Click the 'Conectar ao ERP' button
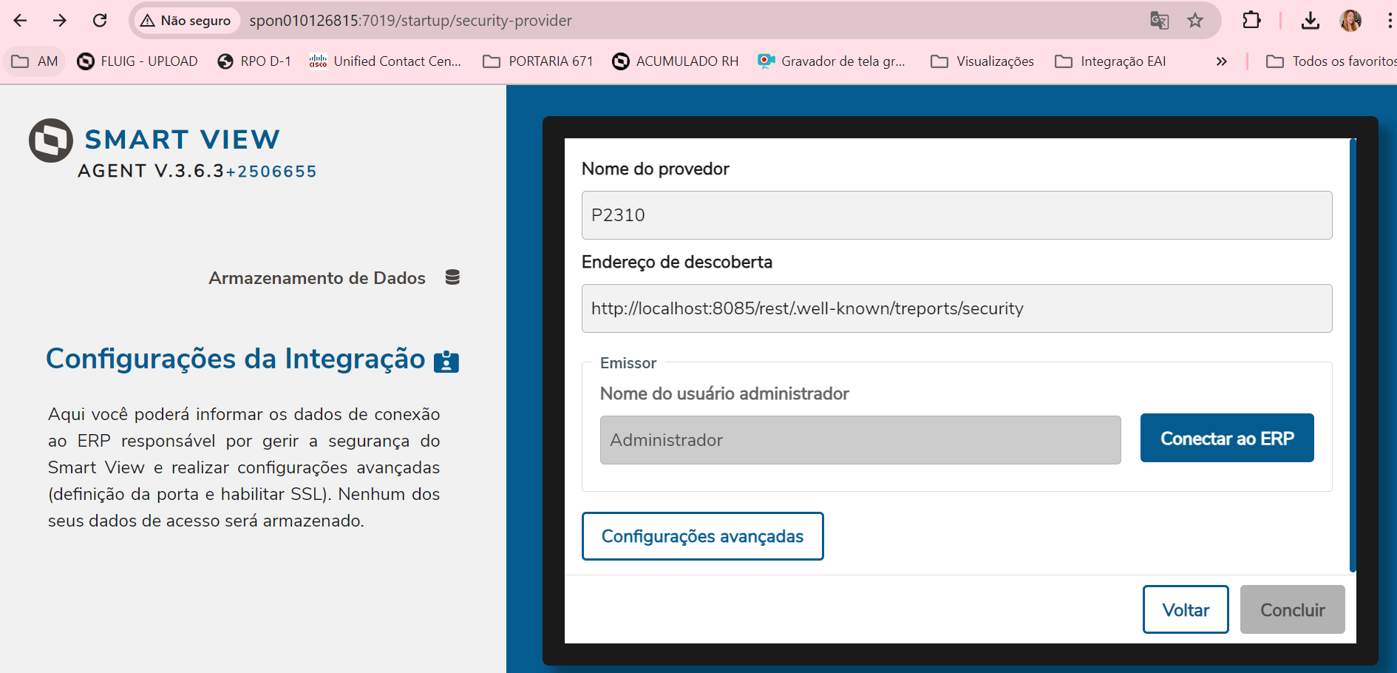 [x=1227, y=438]
